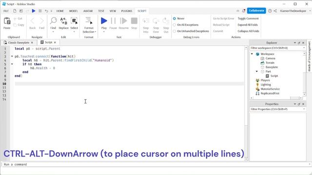The height and width of the screenshot is (175, 312).
Task: Click the Select tool icon
Action: [74, 20]
